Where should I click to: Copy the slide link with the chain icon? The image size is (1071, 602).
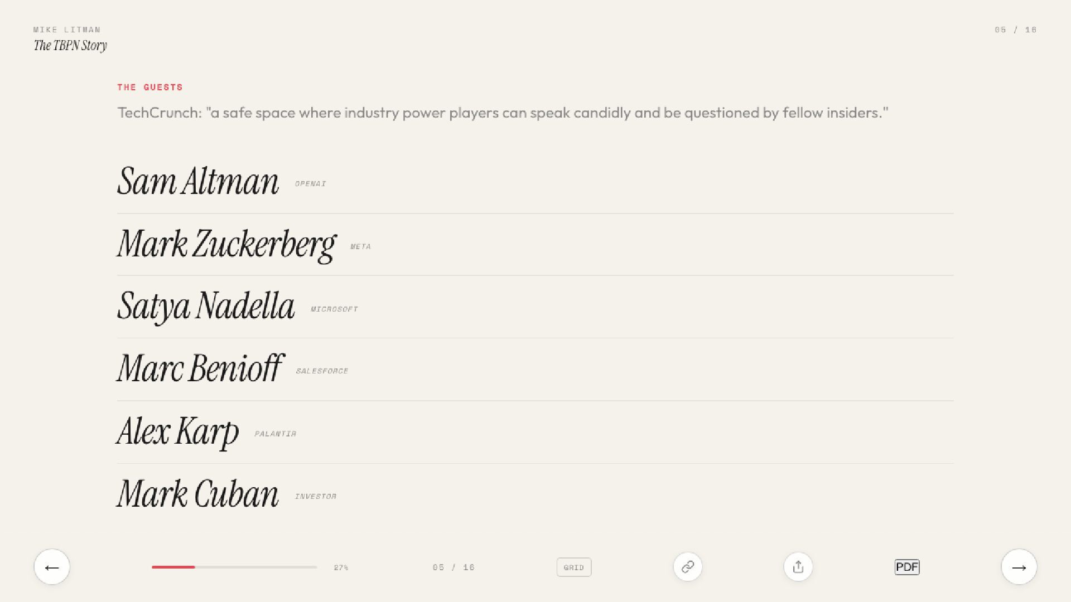[x=687, y=567]
